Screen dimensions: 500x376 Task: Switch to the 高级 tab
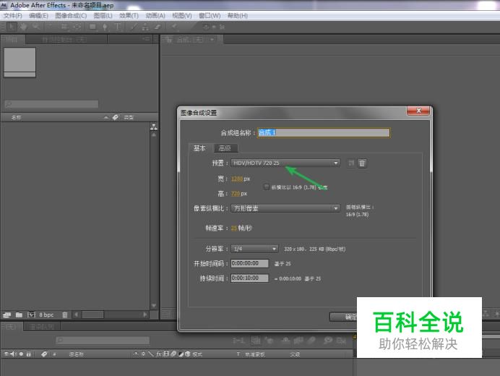(x=223, y=148)
